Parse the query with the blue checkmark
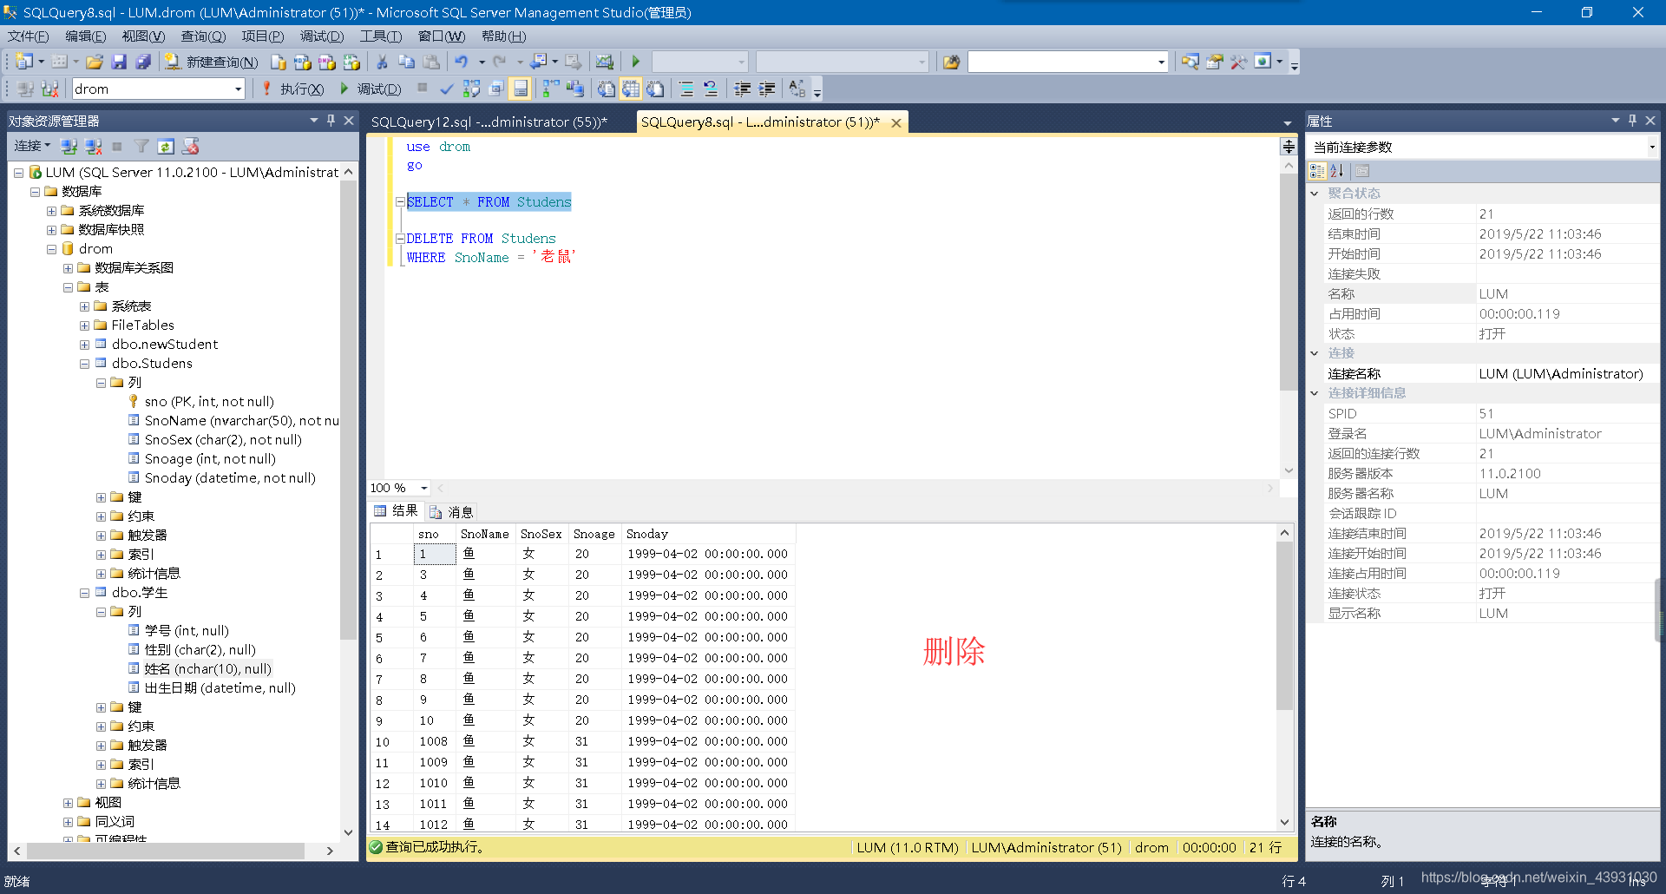The height and width of the screenshot is (894, 1666). pyautogui.click(x=446, y=89)
